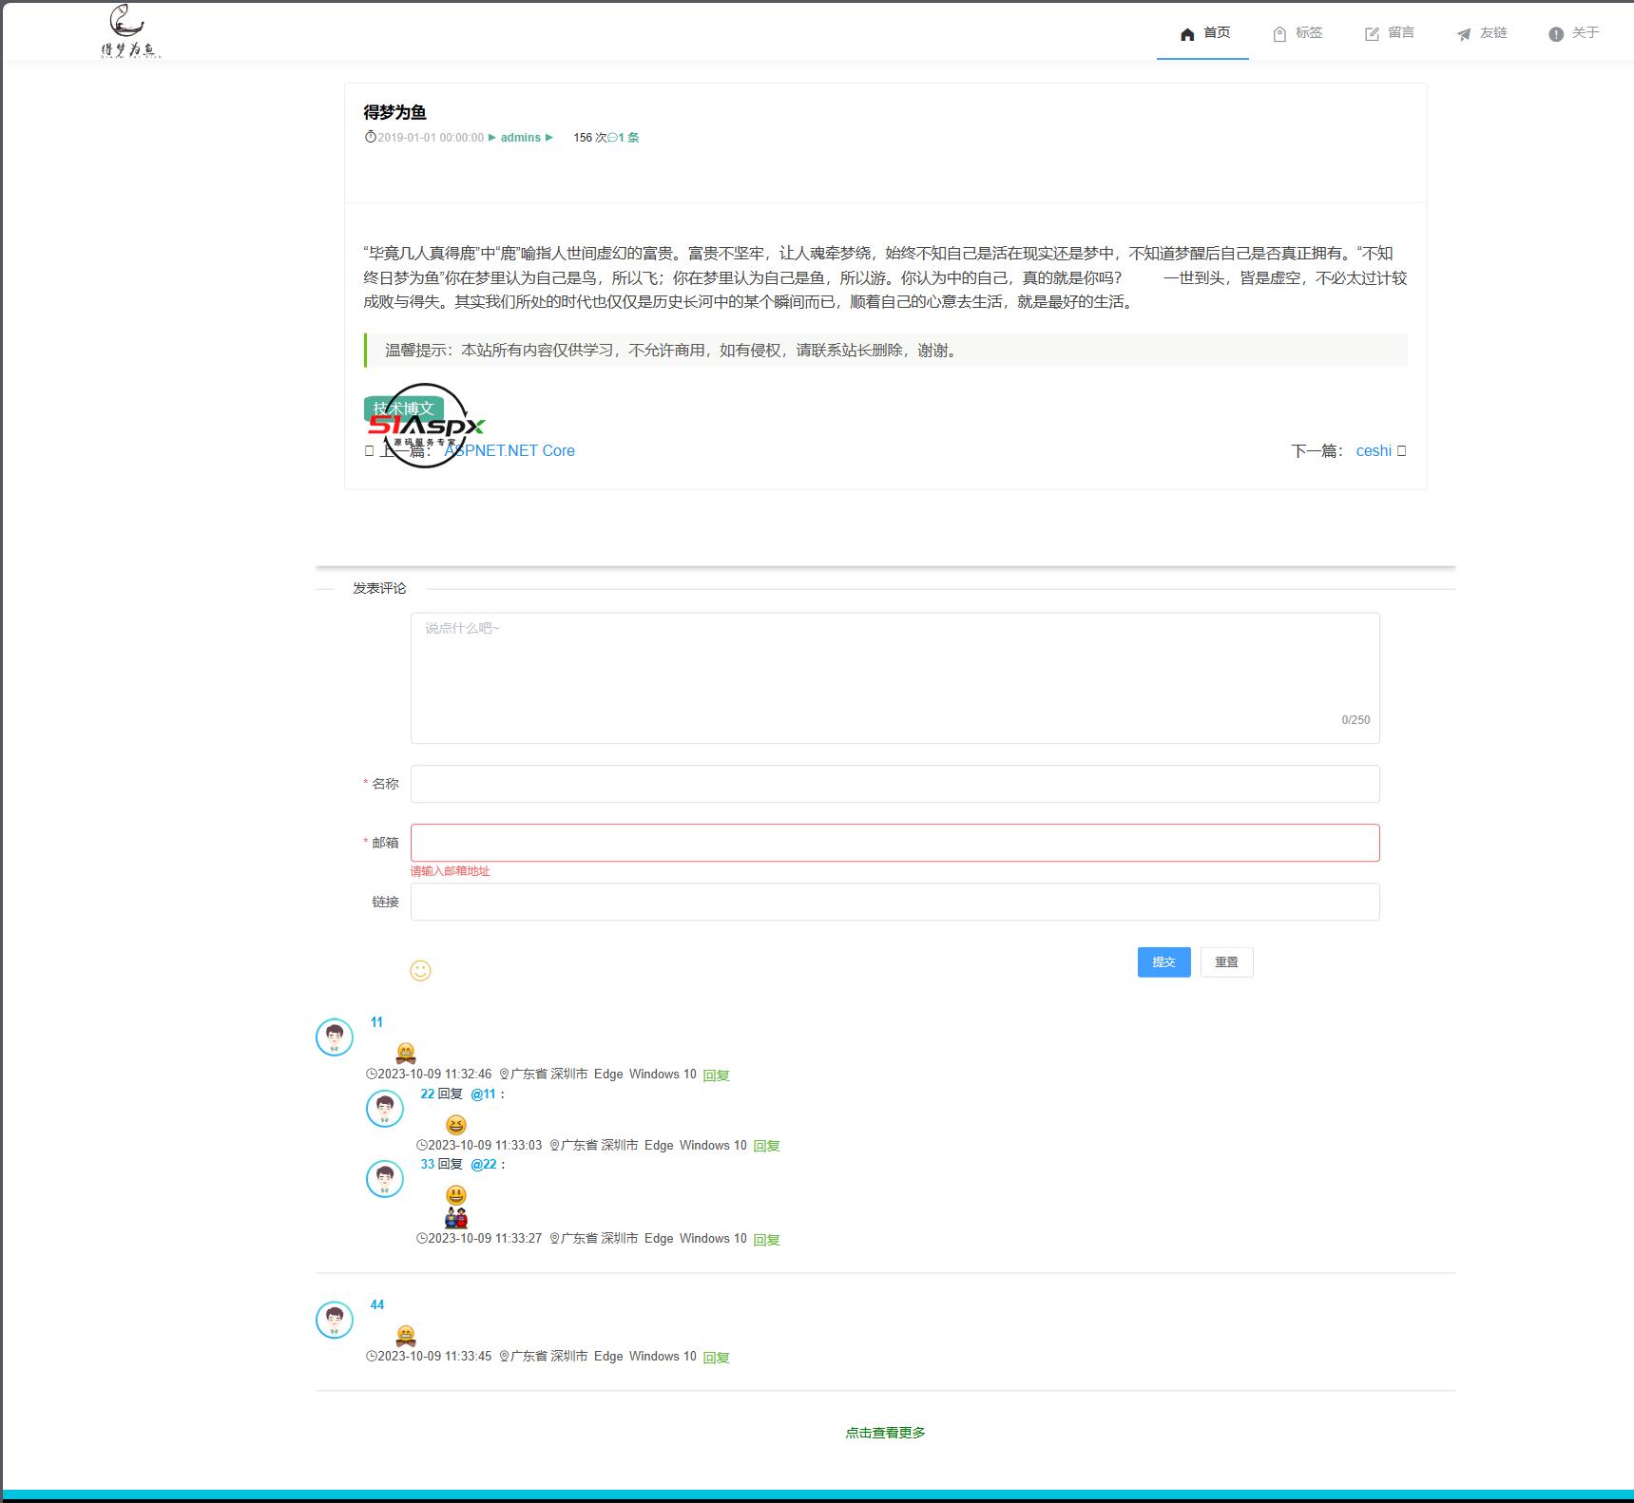This screenshot has width=1634, height=1503.
Task: Focus the comment text area 说点什么吧~
Action: click(x=894, y=677)
